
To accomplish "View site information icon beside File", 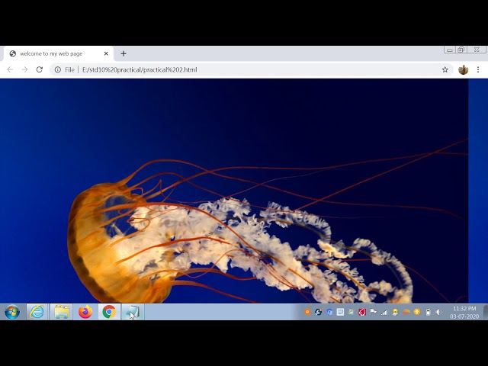I will point(57,69).
